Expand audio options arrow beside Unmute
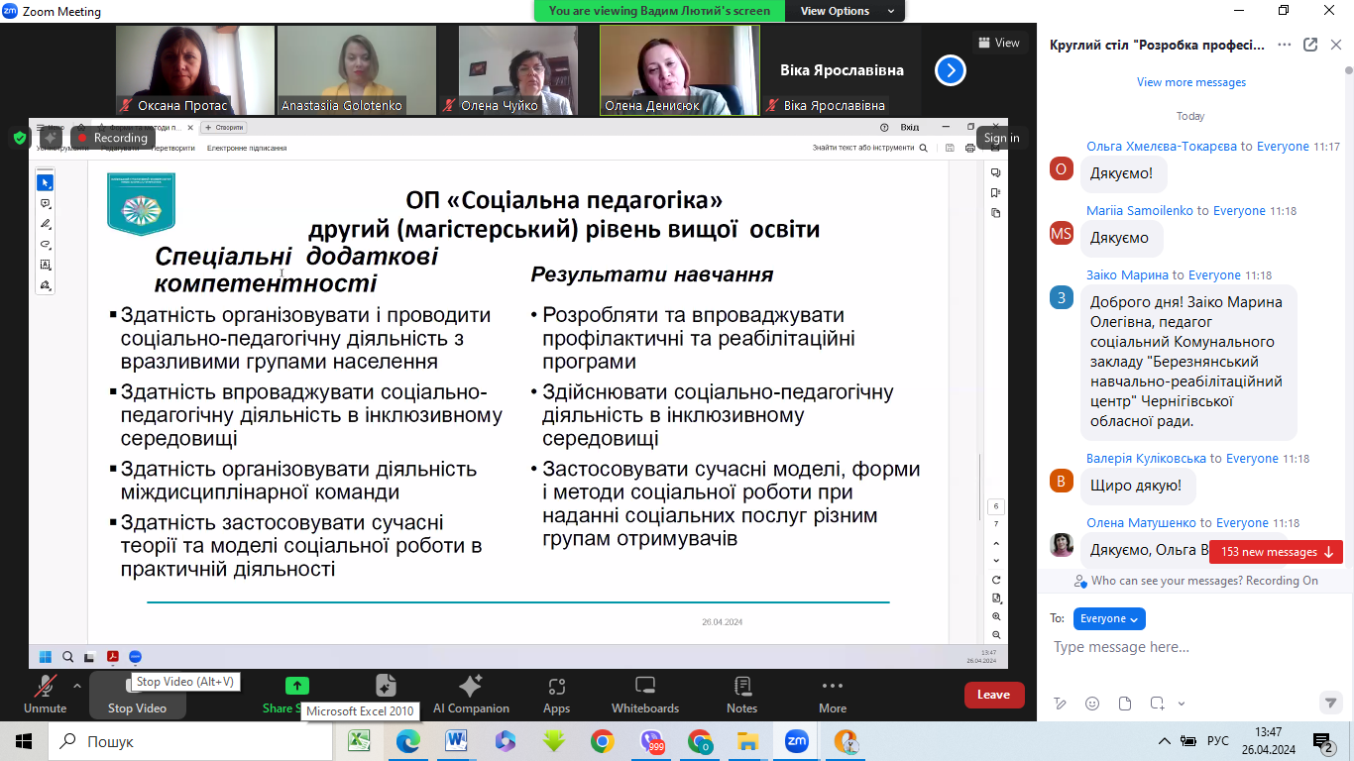The image size is (1354, 761). coord(77,686)
